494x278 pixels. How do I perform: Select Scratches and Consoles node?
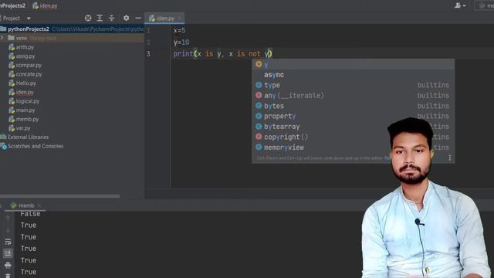(36, 146)
